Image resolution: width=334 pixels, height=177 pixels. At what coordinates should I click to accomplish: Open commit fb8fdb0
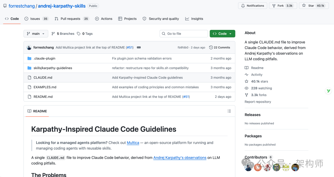pos(183,47)
